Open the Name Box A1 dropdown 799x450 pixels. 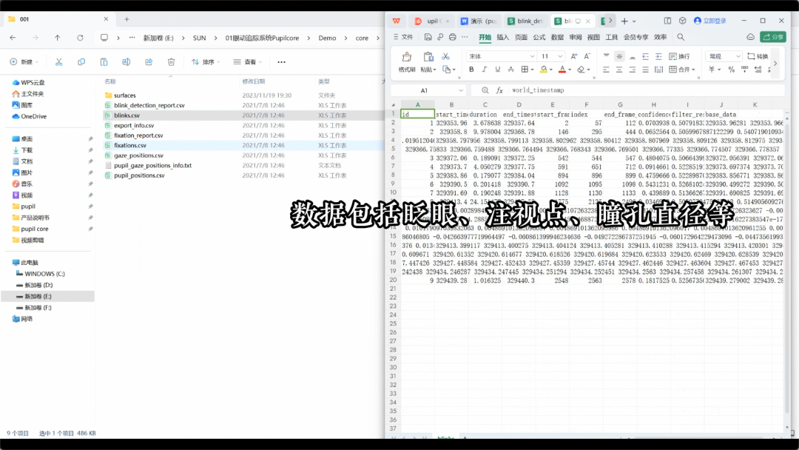pos(461,90)
